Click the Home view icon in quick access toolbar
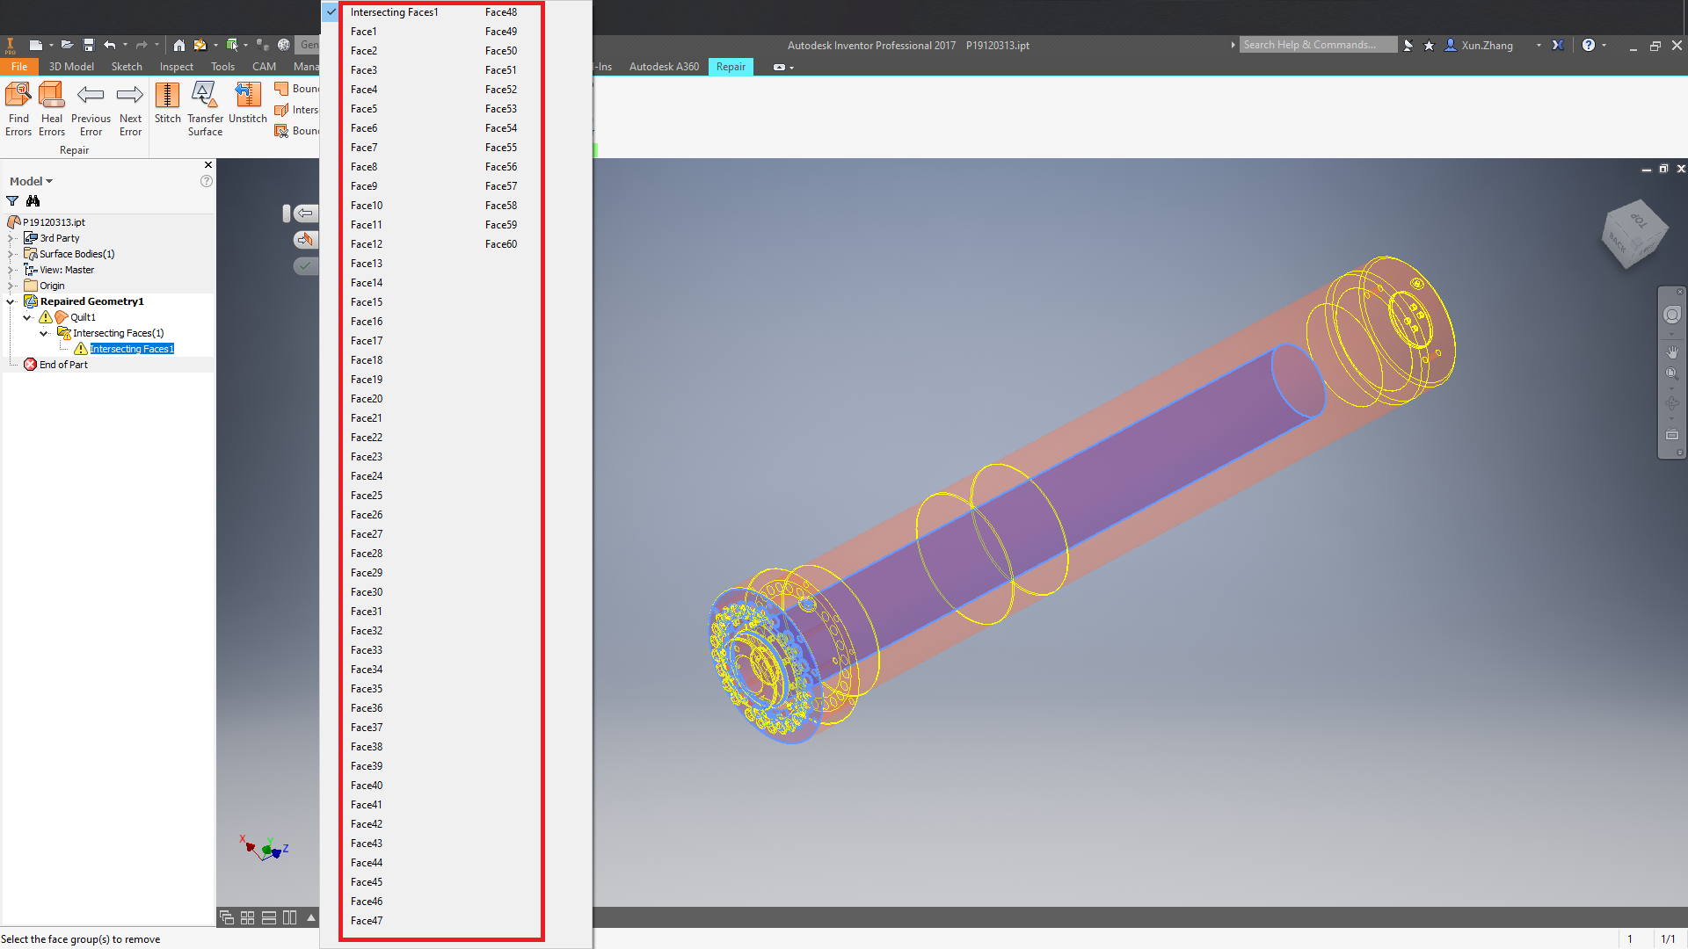This screenshot has height=949, width=1688. click(179, 45)
